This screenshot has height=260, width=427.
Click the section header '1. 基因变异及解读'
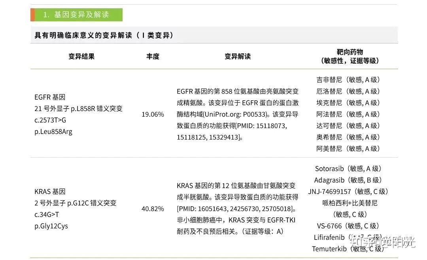click(76, 15)
